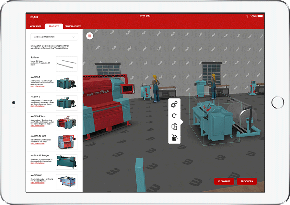Click the MABI 16-SZ Rohrjet title
The image size is (290, 205).
pyautogui.click(x=40, y=156)
